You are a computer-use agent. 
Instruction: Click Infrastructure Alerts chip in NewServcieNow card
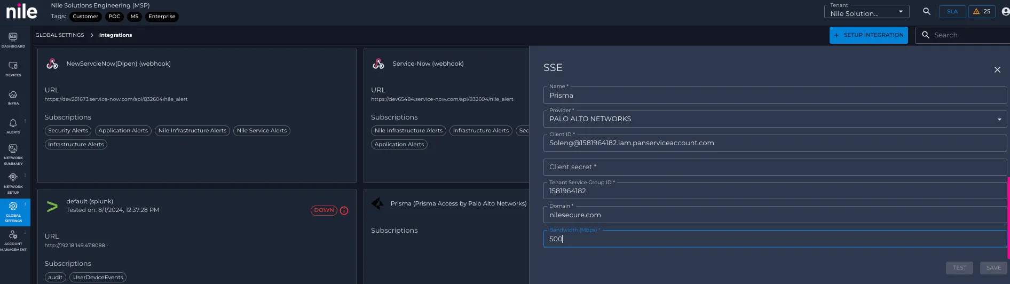pos(76,145)
